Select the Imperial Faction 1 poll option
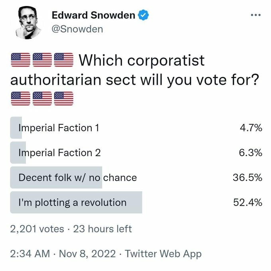The image size is (271, 271). coord(59,128)
